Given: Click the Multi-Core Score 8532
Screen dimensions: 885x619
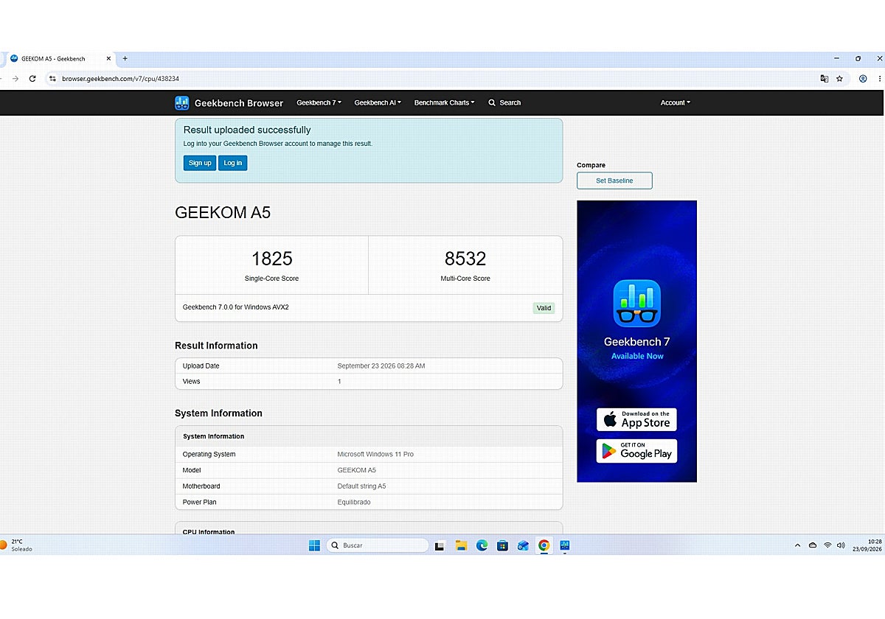Looking at the screenshot, I should point(465,259).
